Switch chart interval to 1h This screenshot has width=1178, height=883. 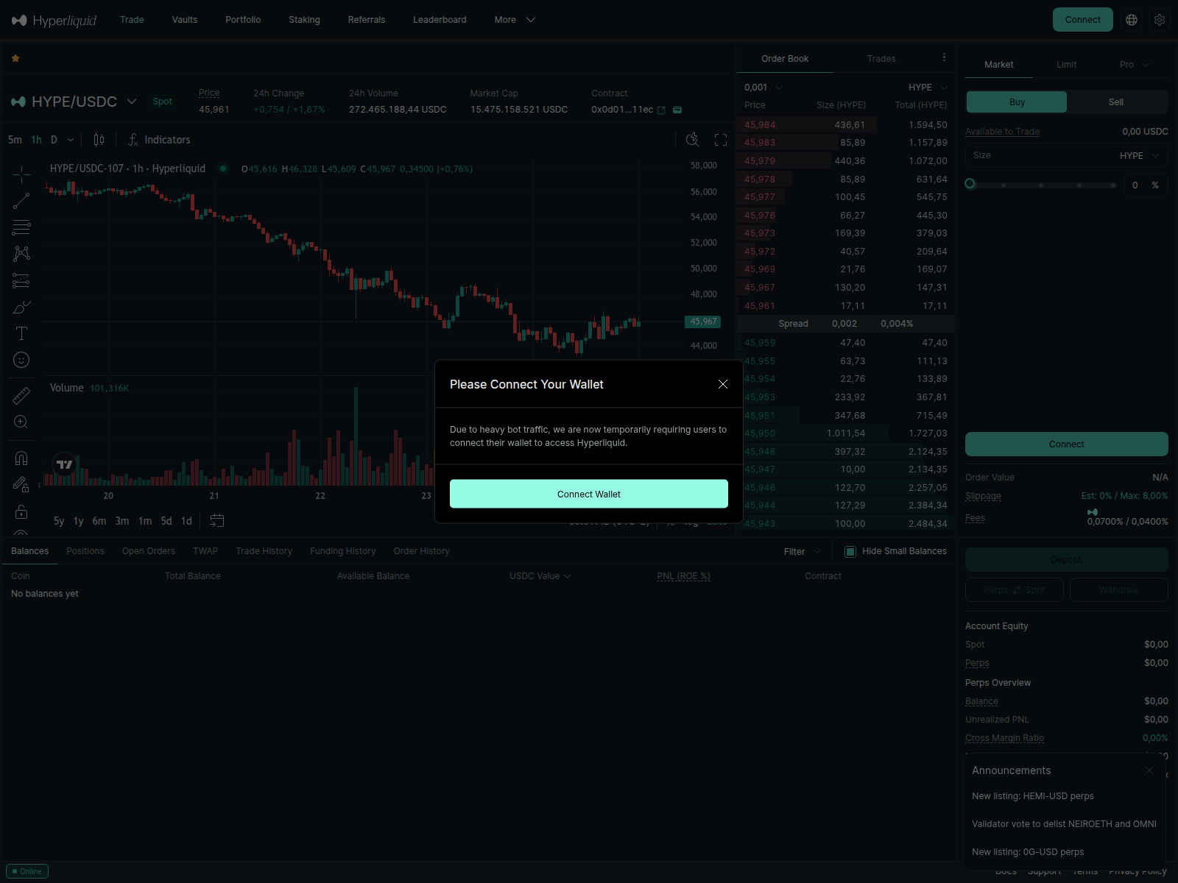click(x=37, y=140)
